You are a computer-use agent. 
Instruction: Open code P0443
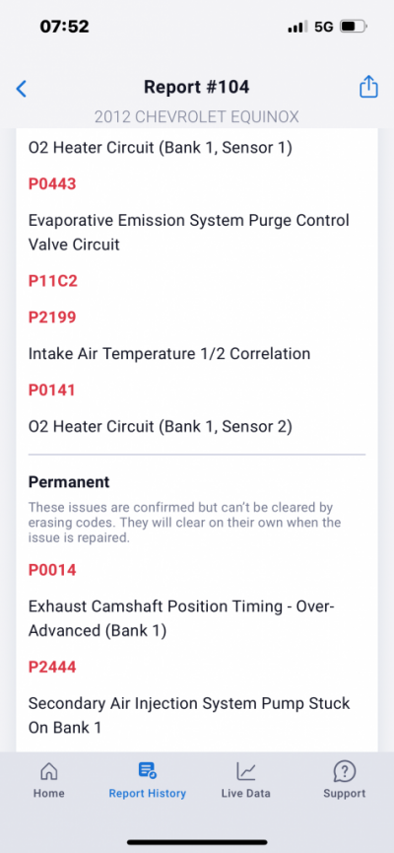point(52,183)
